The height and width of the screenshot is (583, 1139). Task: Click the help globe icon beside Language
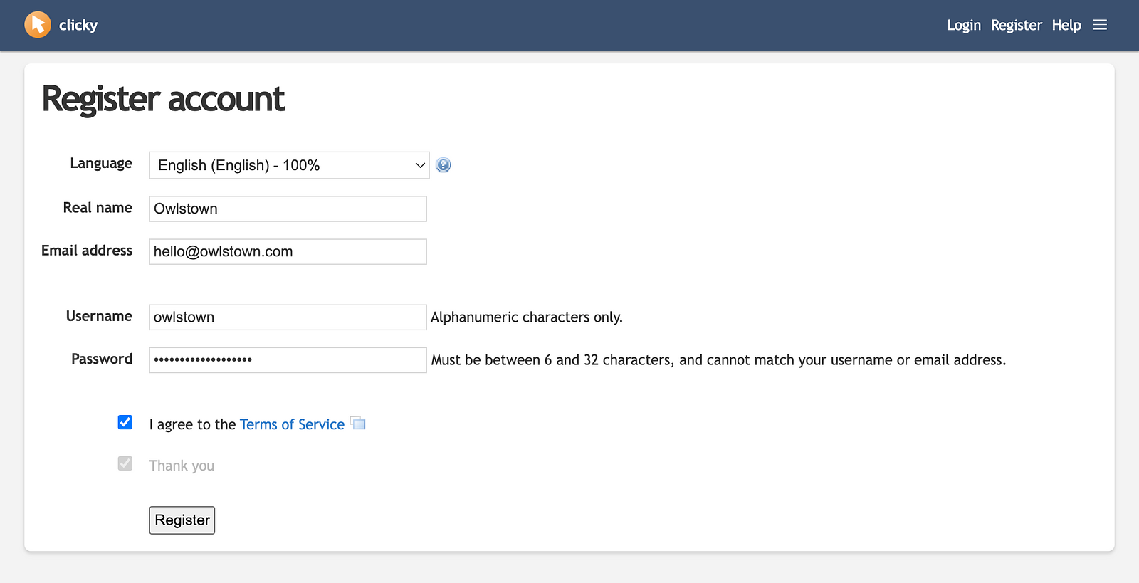443,165
